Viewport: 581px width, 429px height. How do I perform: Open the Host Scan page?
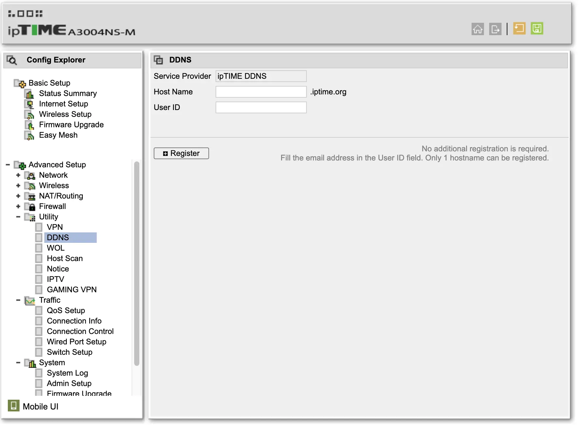click(65, 258)
